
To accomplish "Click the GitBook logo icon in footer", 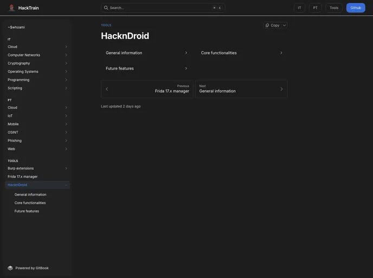I will coord(10,268).
